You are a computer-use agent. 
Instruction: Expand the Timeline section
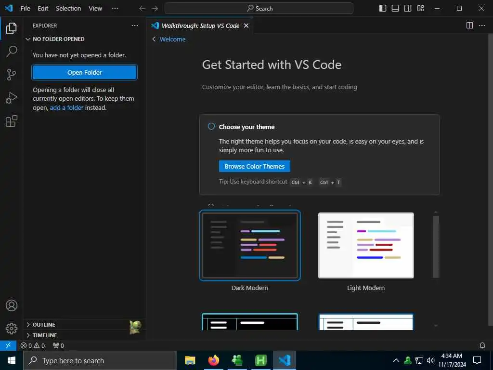(x=85, y=335)
